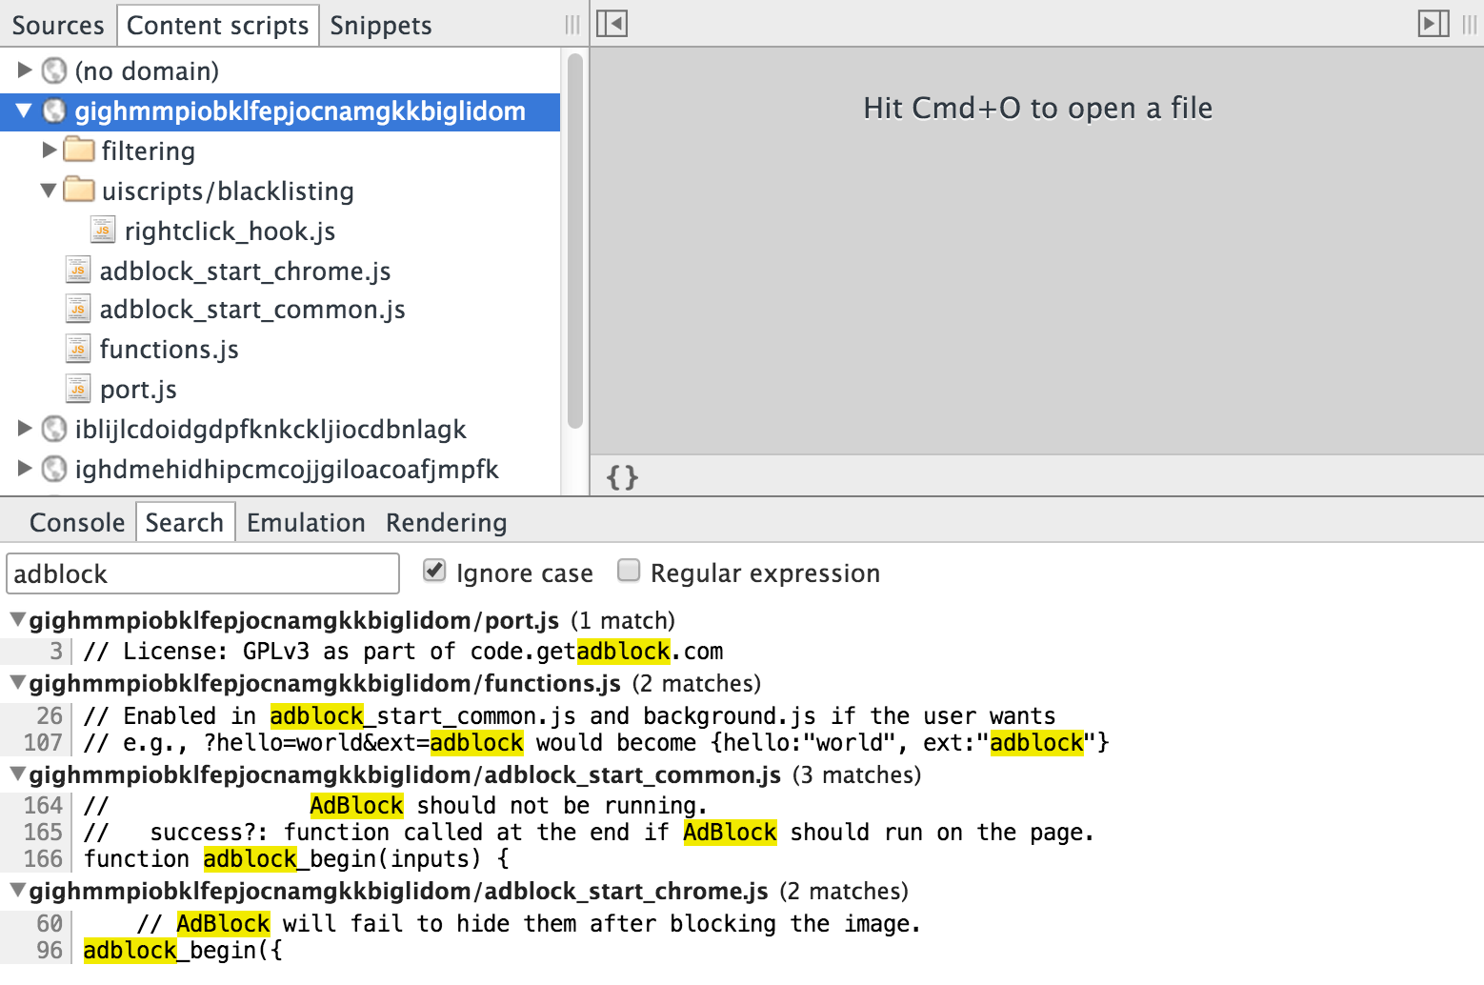This screenshot has width=1484, height=985.
Task: Hide the navigator sidebar
Action: (x=612, y=24)
